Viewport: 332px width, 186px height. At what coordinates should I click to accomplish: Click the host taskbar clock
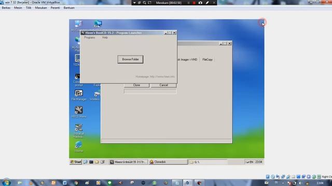320,183
